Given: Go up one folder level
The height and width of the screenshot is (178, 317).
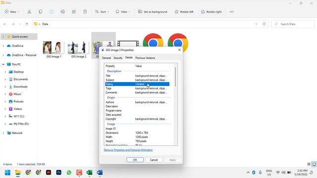Looking at the screenshot, I should click(27, 24).
